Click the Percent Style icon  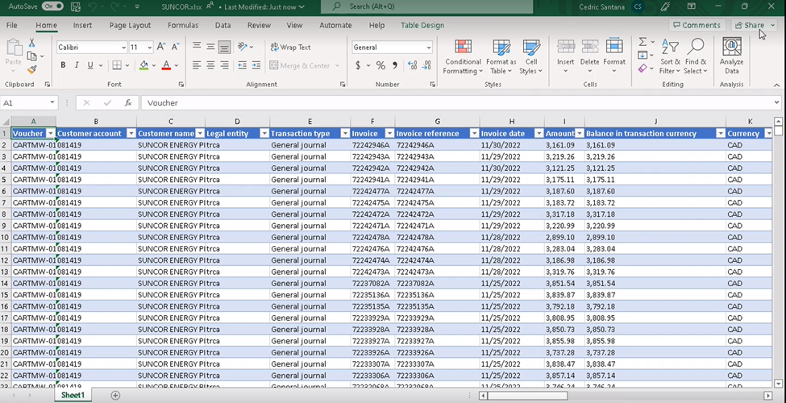(x=381, y=65)
